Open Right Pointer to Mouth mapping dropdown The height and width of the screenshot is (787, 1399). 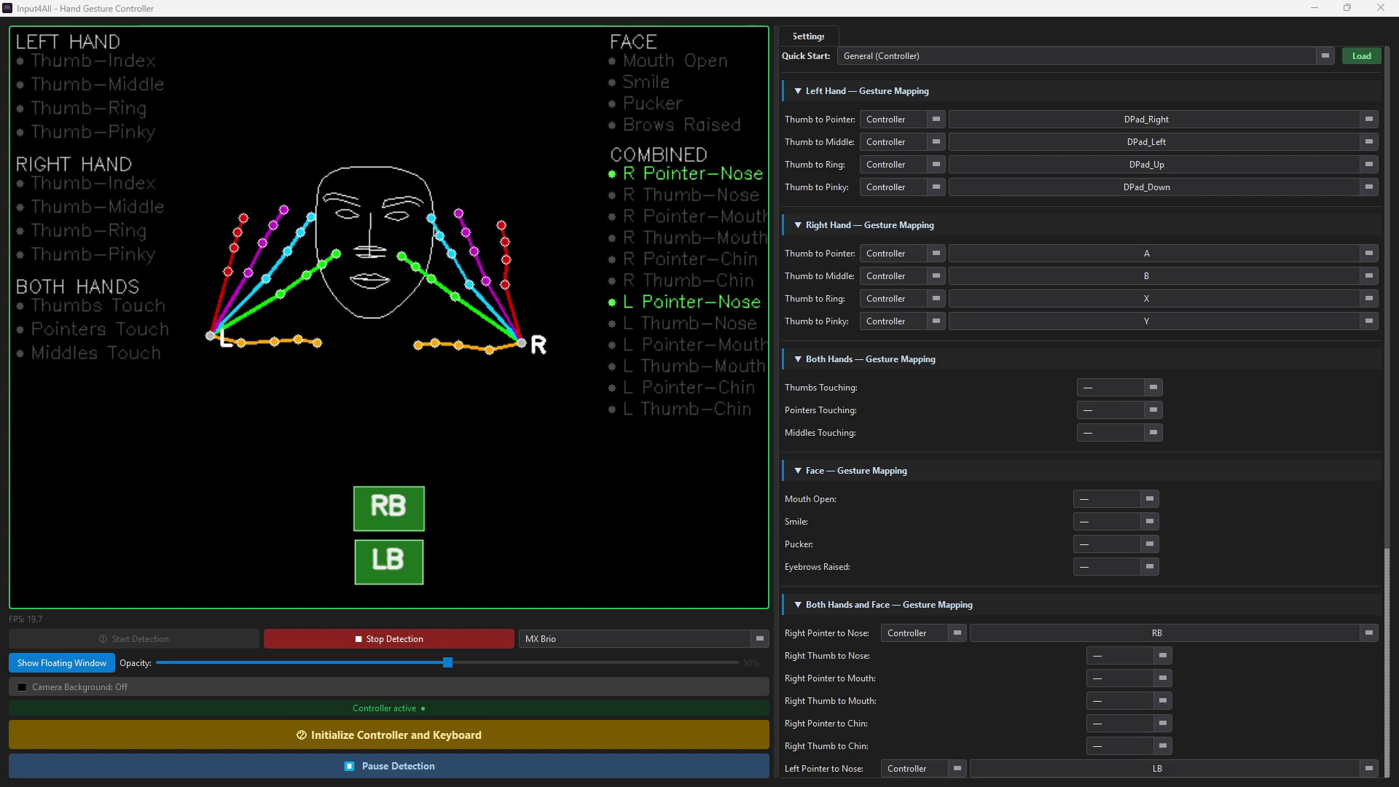(x=1129, y=678)
